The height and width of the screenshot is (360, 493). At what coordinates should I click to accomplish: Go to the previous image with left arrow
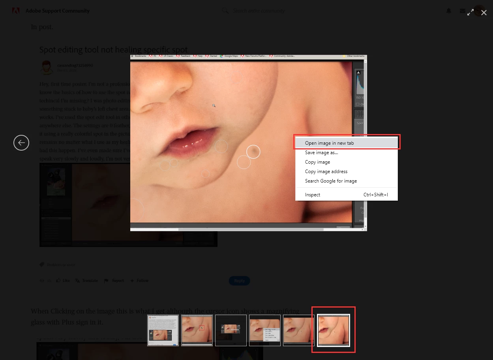[x=21, y=142]
